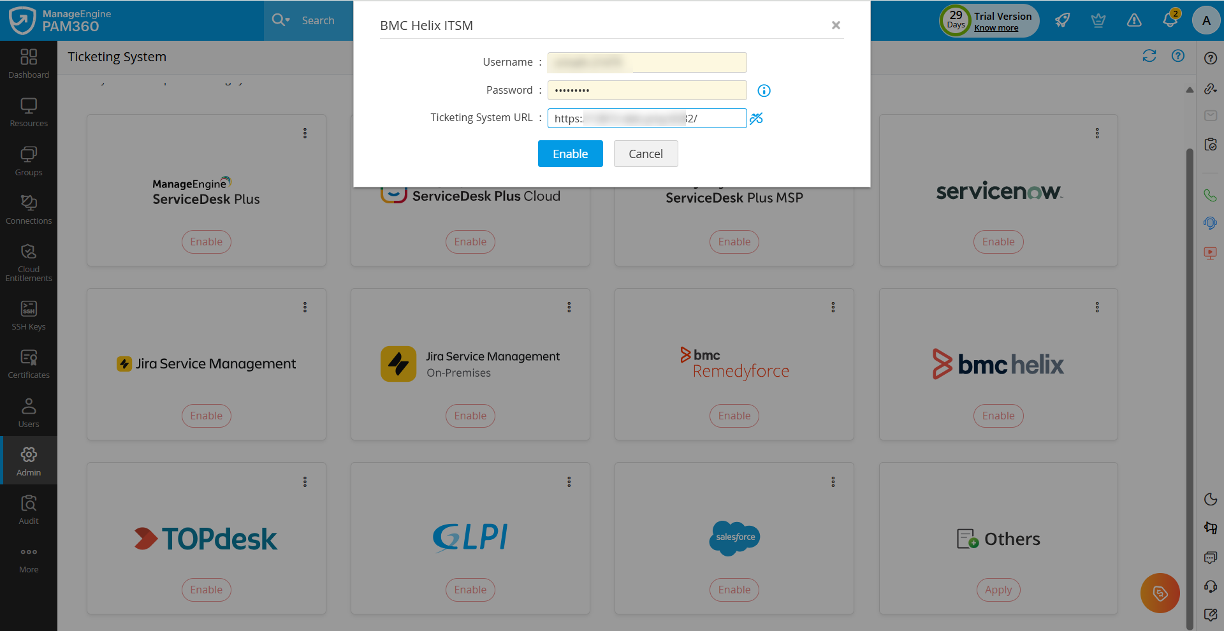Image resolution: width=1224 pixels, height=631 pixels.
Task: Enable GLPI integration
Action: pos(470,590)
